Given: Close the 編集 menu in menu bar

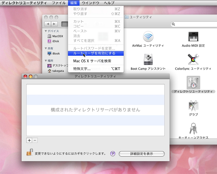Looking at the screenshot, I should coord(74,3).
